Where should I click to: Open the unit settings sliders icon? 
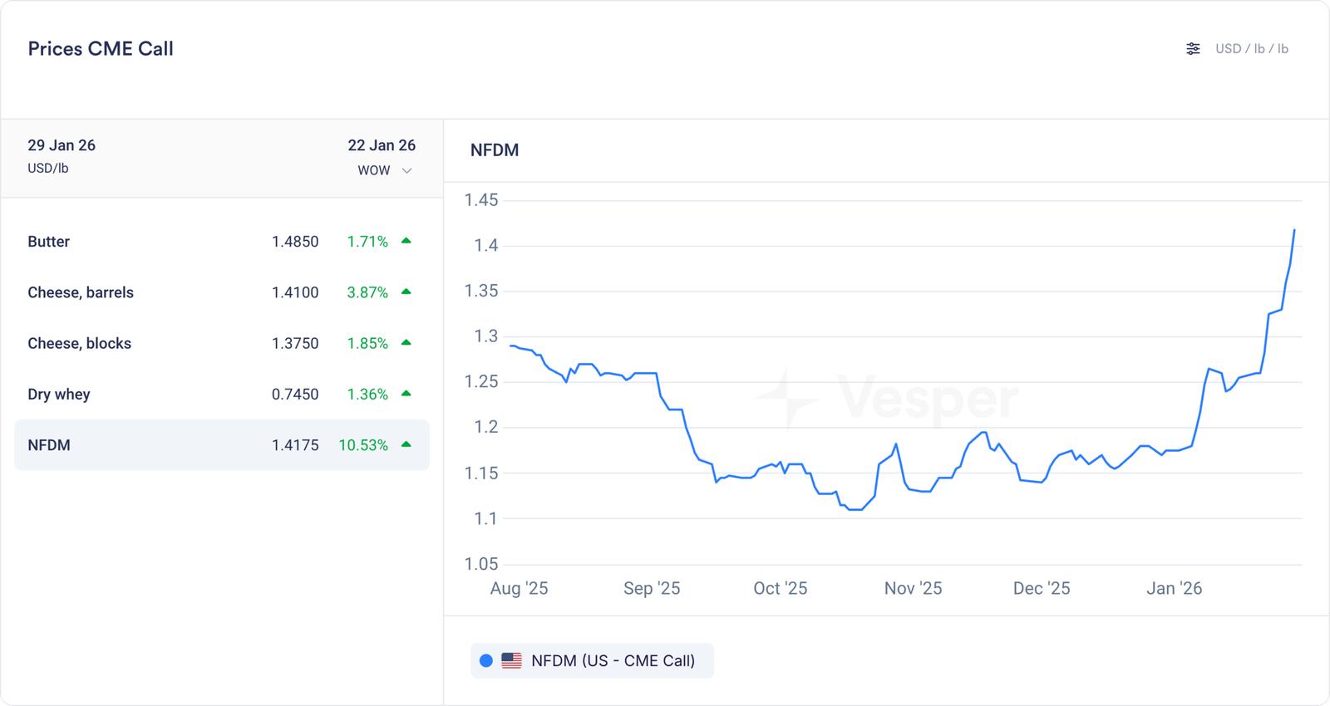click(x=1193, y=49)
